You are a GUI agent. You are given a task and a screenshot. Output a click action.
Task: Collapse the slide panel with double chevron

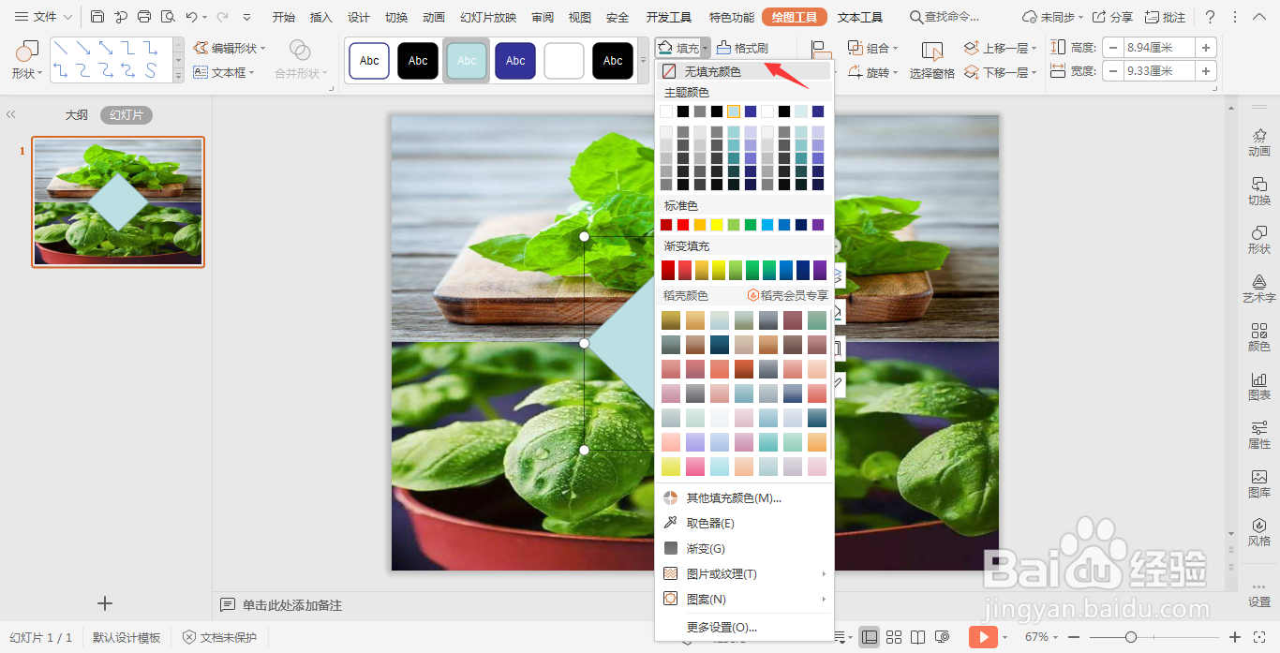point(11,114)
